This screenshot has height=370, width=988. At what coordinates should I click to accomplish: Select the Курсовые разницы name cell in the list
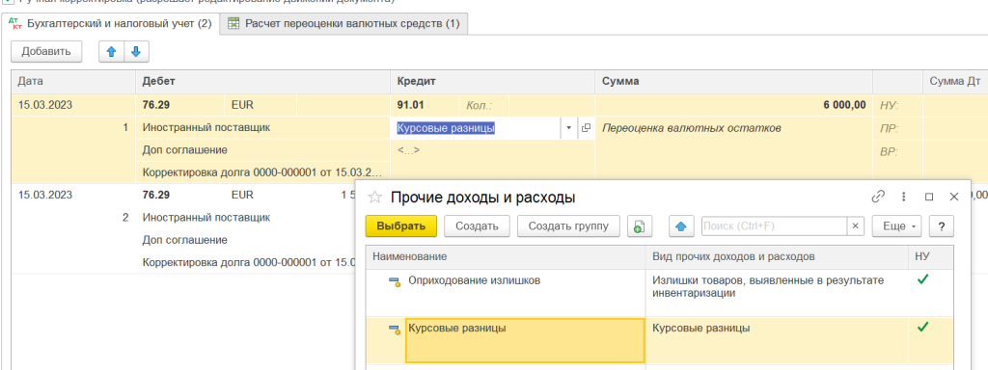[525, 340]
